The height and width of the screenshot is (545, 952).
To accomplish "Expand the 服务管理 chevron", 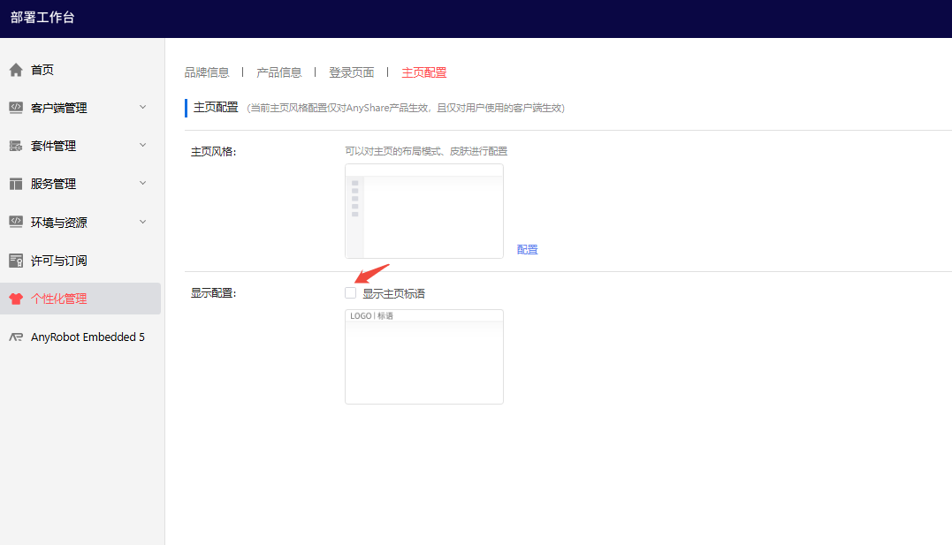I will point(143,183).
